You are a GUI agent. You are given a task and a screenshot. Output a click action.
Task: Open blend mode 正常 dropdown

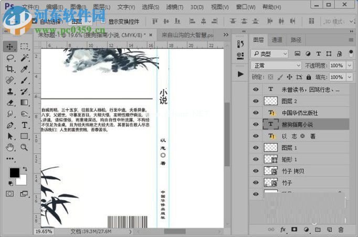pos(276,66)
